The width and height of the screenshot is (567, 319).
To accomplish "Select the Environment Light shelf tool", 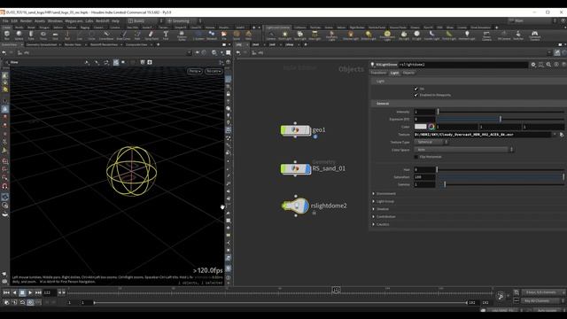I will (387, 35).
